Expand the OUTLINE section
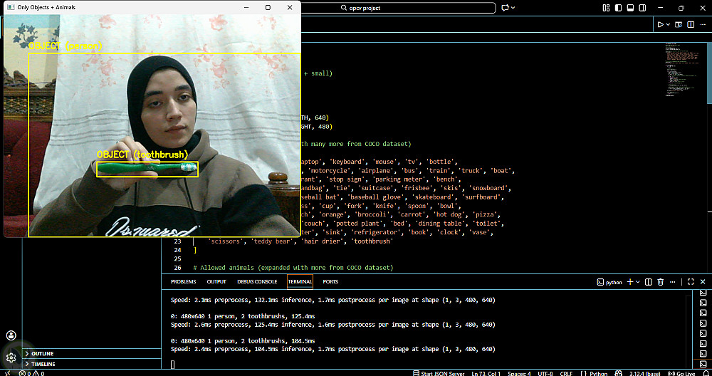The height and width of the screenshot is (376, 712). pos(93,353)
